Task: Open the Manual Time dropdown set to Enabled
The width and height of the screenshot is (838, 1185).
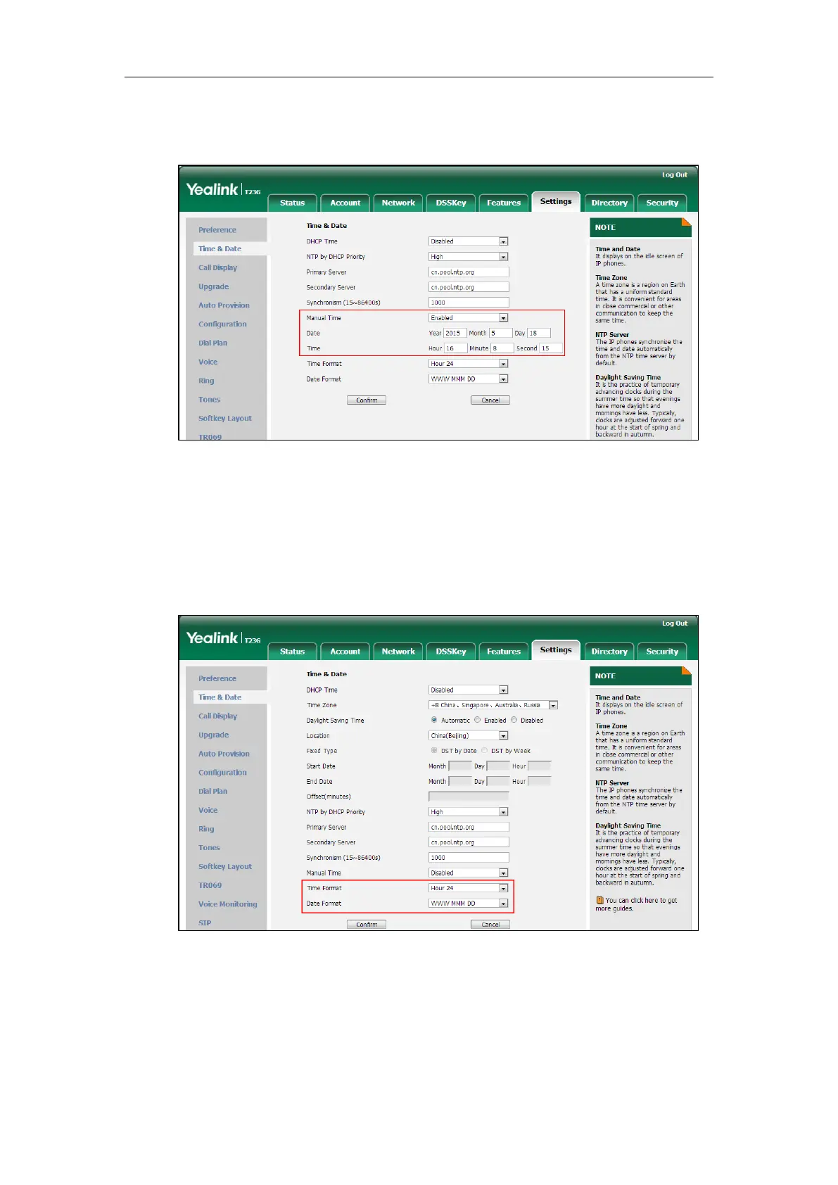Action: point(468,318)
